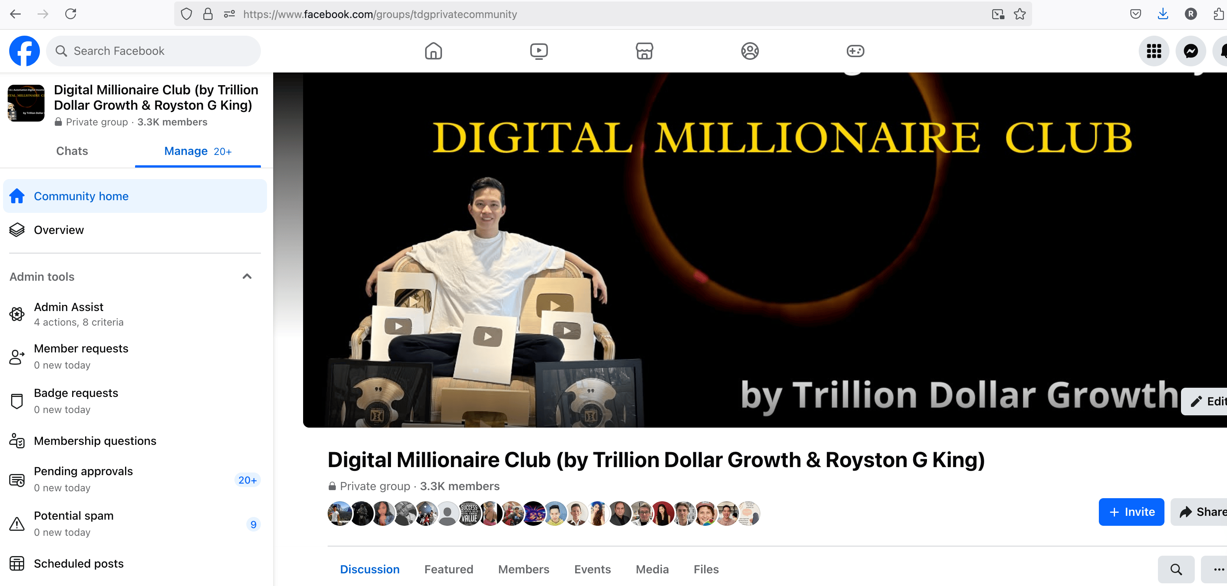The image size is (1227, 586).
Task: Open the Video tab icon
Action: [539, 51]
